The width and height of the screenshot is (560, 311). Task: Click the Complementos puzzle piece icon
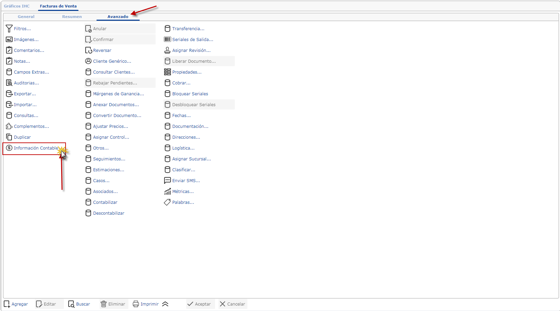[x=9, y=127]
